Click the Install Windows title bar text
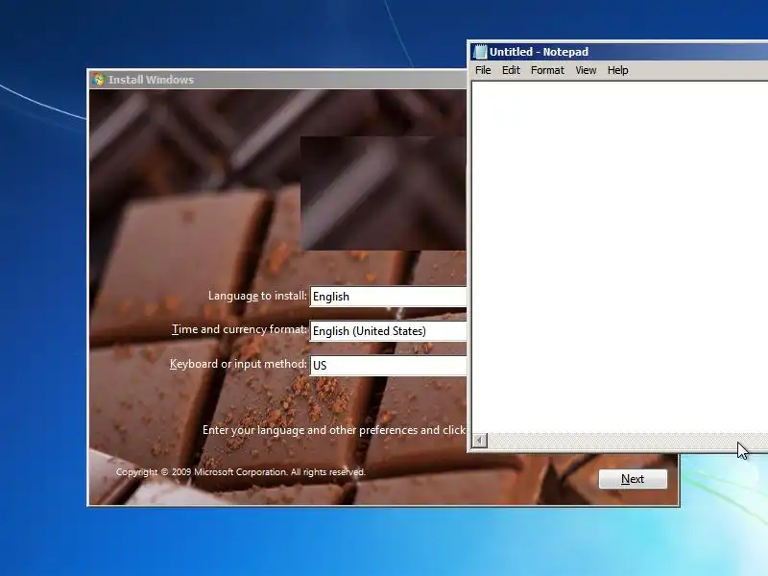This screenshot has width=768, height=576. 151,80
